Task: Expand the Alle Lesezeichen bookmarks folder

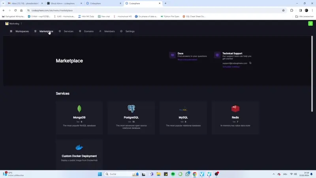Action: point(304,17)
